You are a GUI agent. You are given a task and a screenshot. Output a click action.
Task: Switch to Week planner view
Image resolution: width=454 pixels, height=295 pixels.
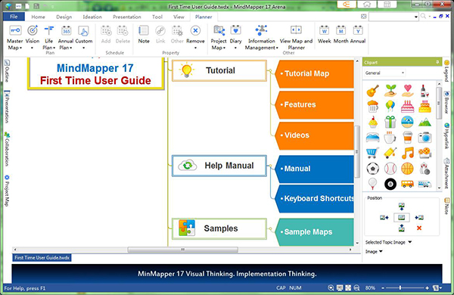pyautogui.click(x=325, y=35)
